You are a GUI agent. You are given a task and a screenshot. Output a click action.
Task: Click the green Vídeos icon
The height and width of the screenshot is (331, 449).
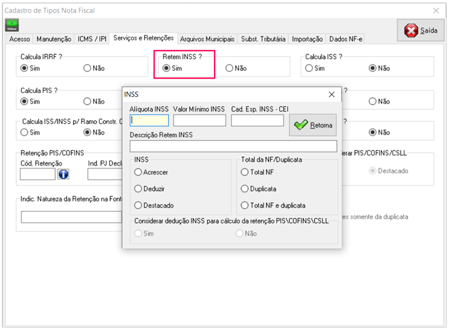(x=12, y=25)
